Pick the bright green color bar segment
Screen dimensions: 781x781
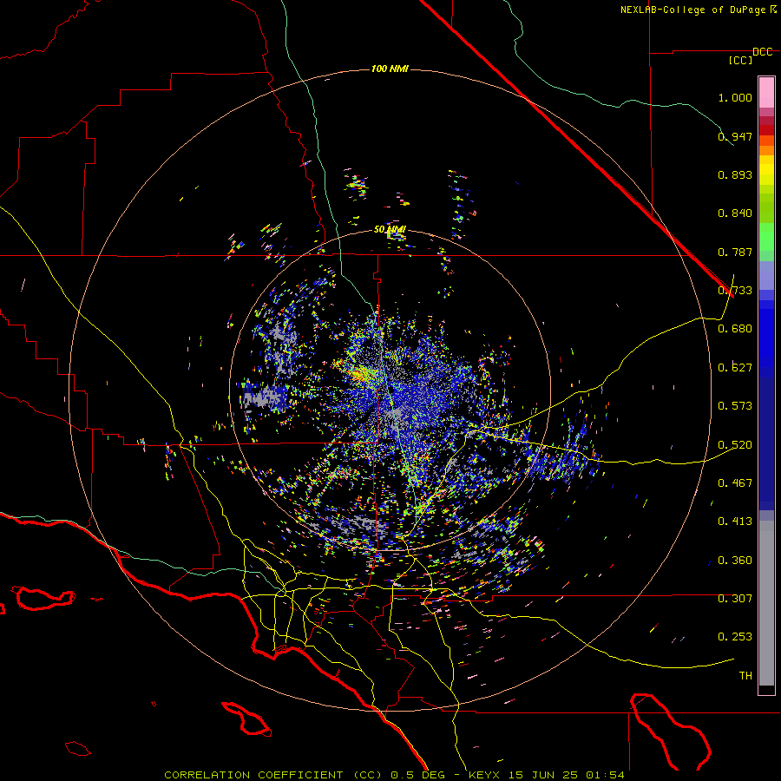tap(766, 237)
